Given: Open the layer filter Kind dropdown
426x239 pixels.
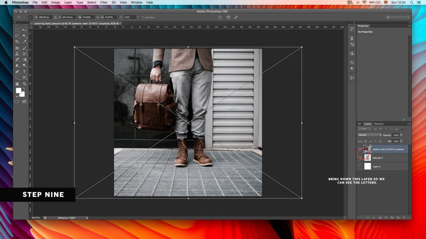Looking at the screenshot, I should click(x=365, y=129).
